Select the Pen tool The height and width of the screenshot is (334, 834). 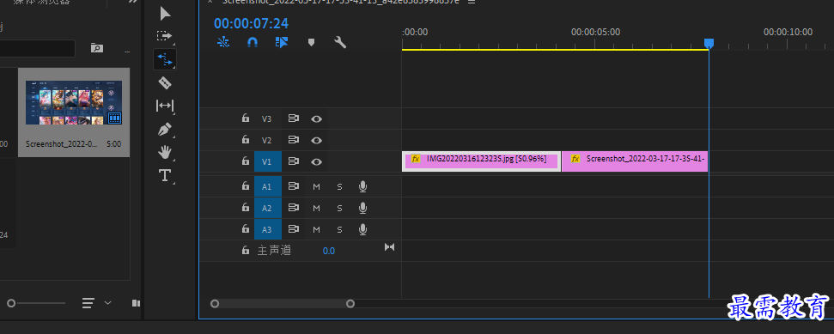tap(165, 130)
